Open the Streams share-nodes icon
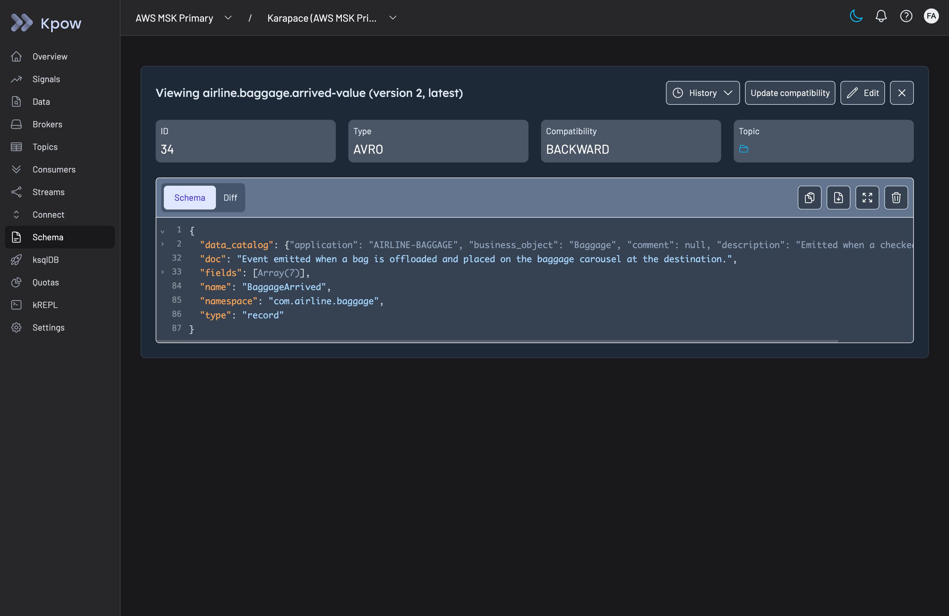This screenshot has width=949, height=616. (16, 192)
